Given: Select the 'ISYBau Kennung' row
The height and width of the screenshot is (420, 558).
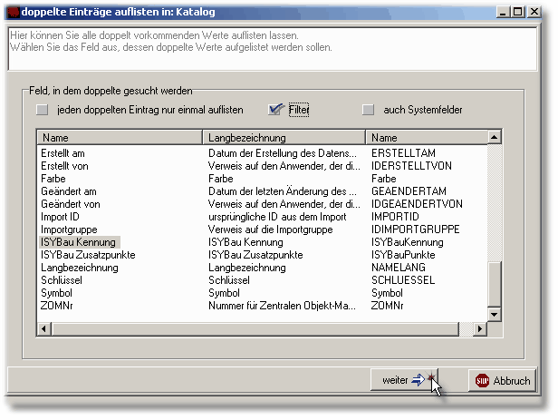Looking at the screenshot, I should pos(79,243).
